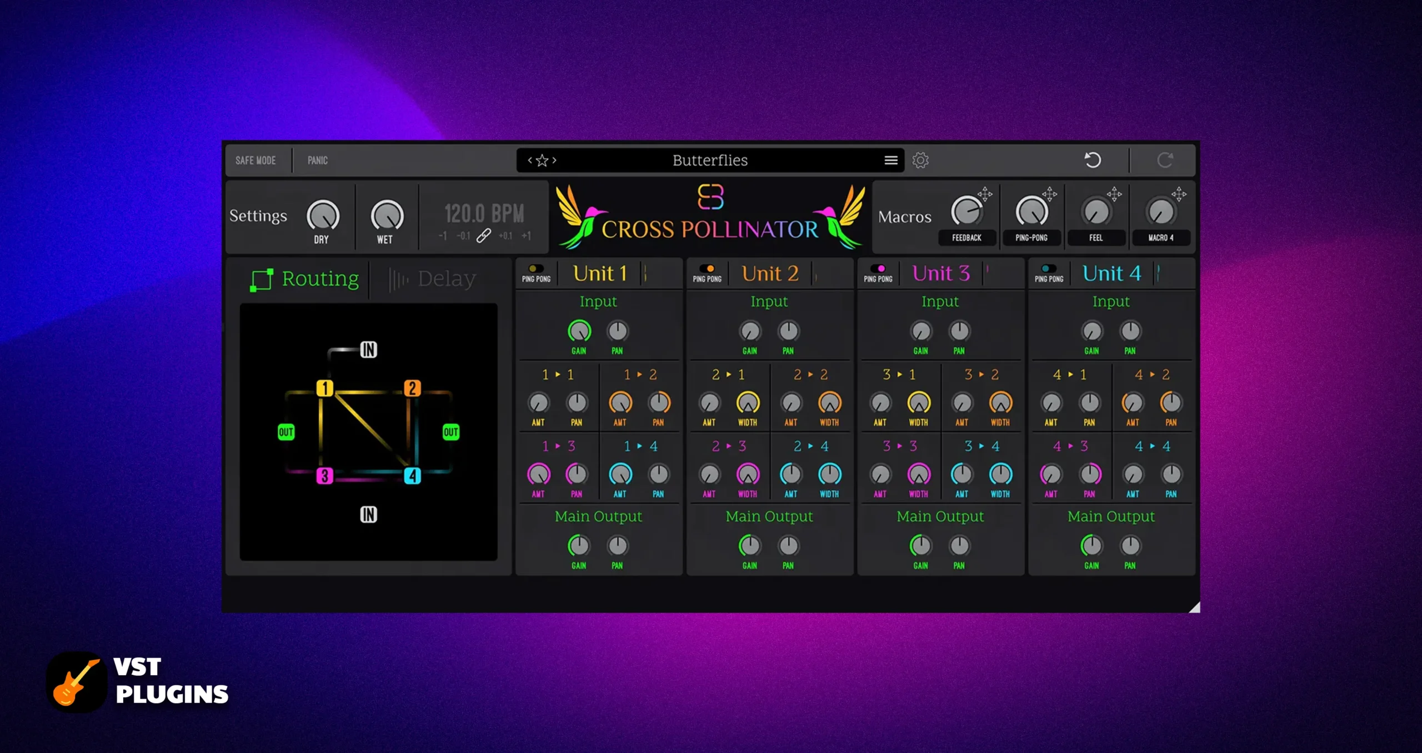Click BPM plus 1 stepper

(x=526, y=236)
